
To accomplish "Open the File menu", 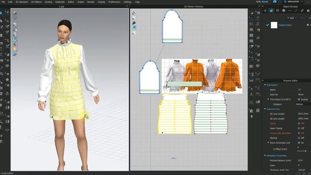I will 3,2.
